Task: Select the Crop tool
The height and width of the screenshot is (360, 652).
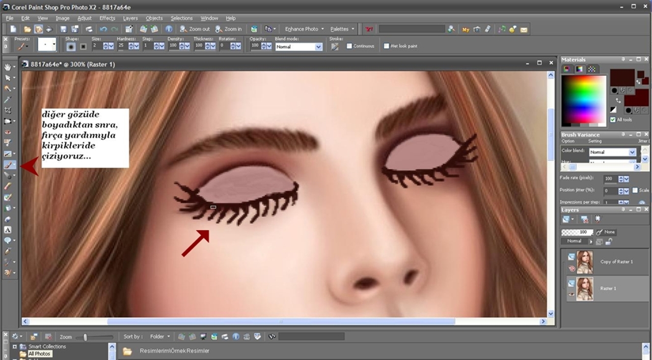Action: pyautogui.click(x=8, y=110)
